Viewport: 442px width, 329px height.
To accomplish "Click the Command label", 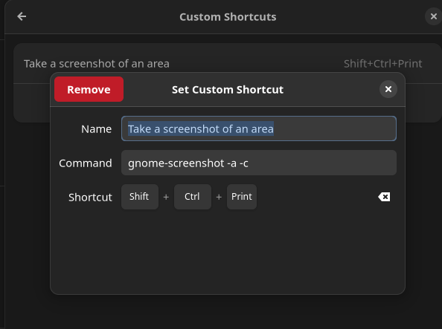I will tap(86, 163).
